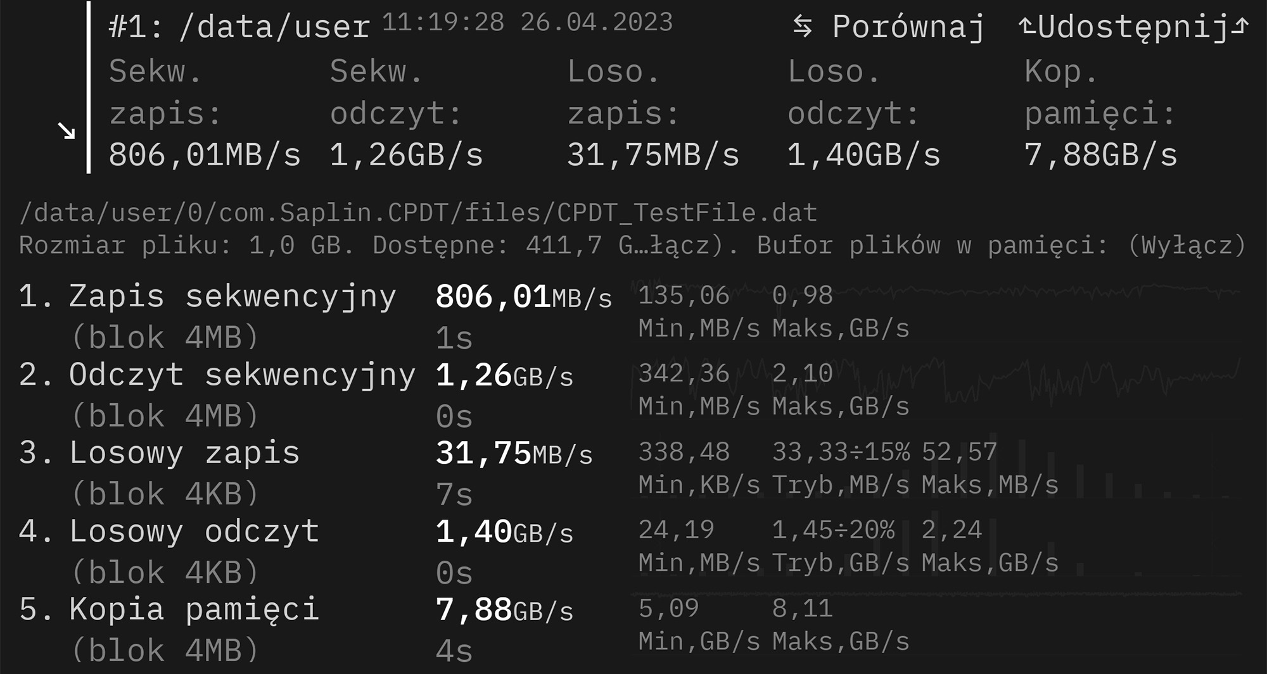Screen dimensions: 1267x674
Task: Open the Kopia pamięci test row
Action: 193,609
